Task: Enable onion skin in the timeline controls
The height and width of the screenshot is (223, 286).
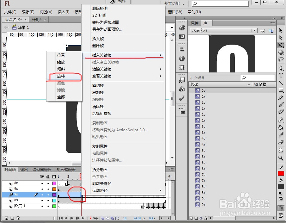Action: [x=103, y=218]
